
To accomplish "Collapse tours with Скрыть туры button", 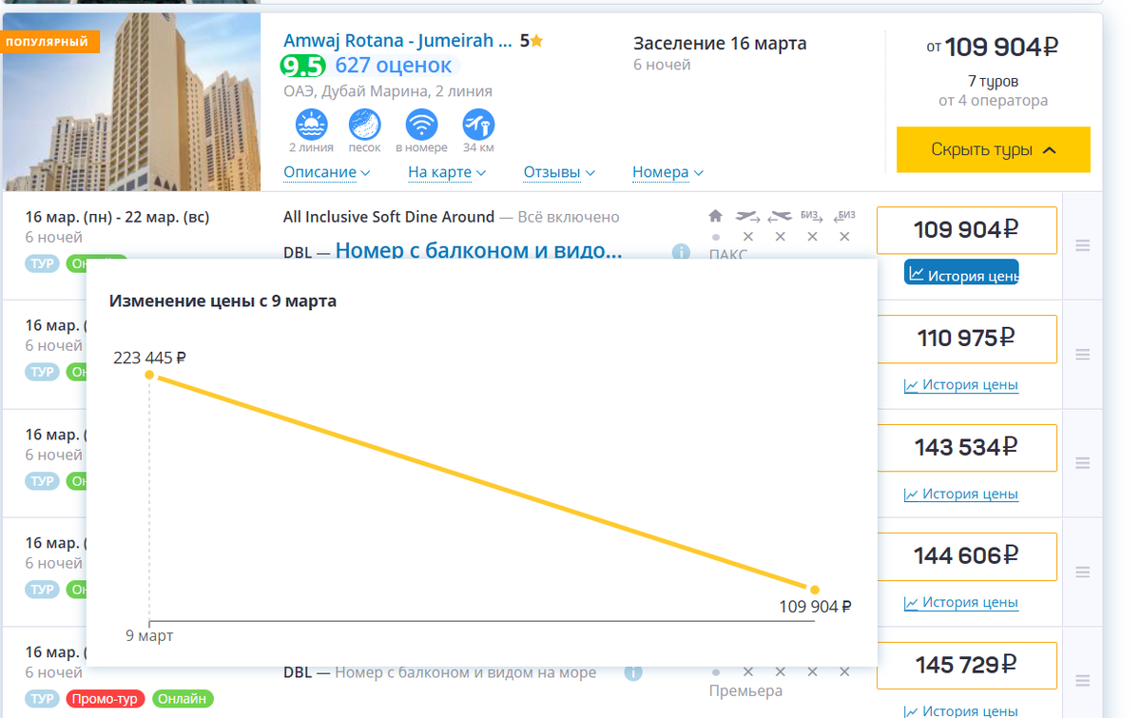I will (x=994, y=149).
